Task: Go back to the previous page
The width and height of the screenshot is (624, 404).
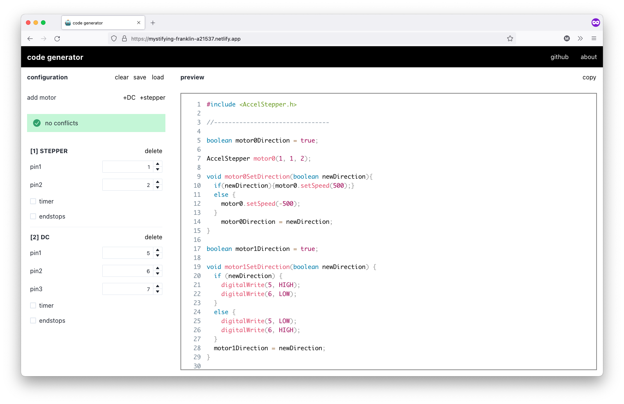Action: click(x=30, y=39)
